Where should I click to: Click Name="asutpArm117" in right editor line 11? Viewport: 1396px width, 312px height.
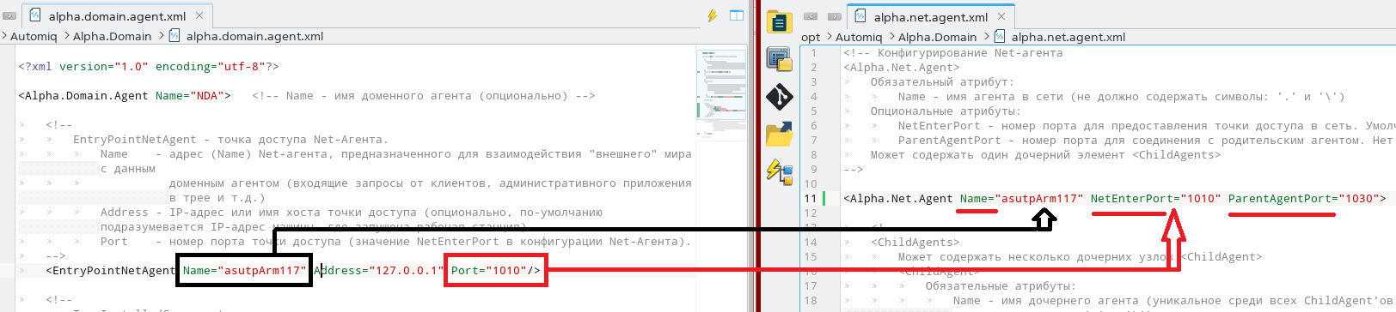click(1021, 198)
